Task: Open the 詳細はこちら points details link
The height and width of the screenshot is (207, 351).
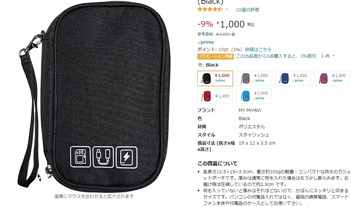Action: click(258, 49)
